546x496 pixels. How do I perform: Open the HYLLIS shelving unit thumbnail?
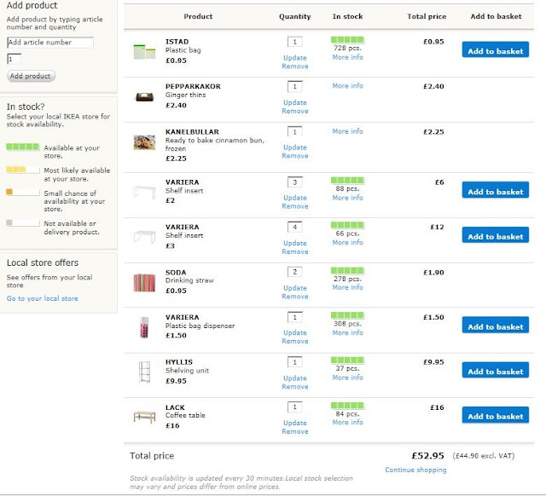pos(144,372)
